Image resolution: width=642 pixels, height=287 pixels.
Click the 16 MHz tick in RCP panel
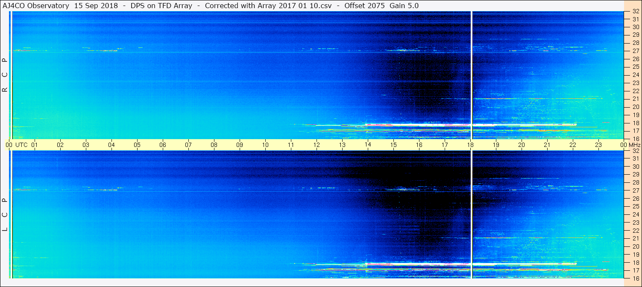pos(636,139)
